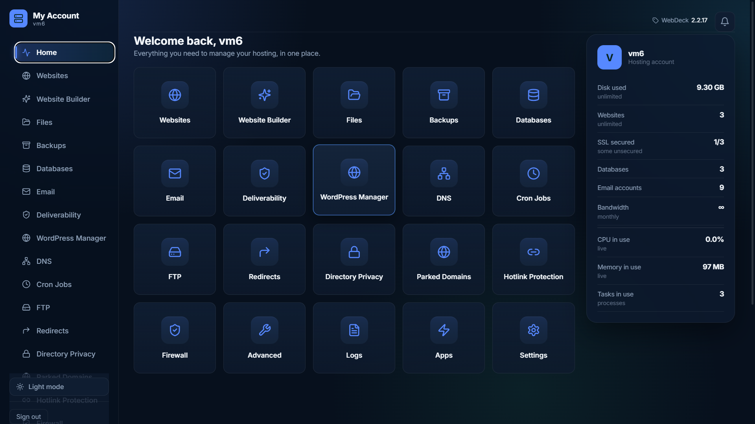Open the DNS network card
Screen dimensions: 755x424
click(444, 181)
